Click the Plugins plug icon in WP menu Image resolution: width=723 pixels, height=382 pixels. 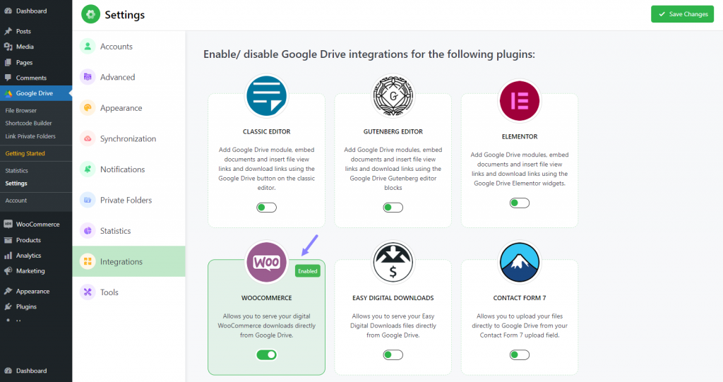[x=8, y=306]
